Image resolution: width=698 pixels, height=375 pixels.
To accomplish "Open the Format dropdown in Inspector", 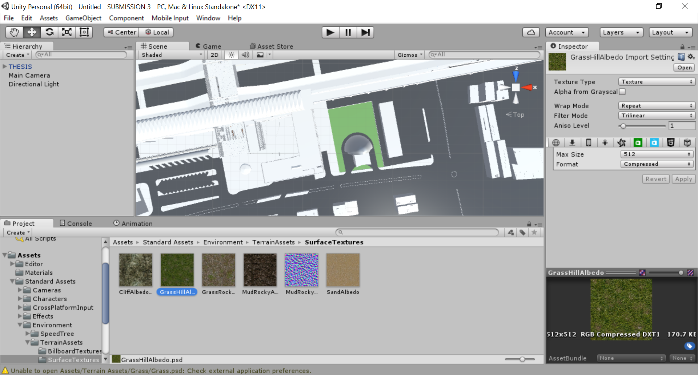I will click(657, 164).
